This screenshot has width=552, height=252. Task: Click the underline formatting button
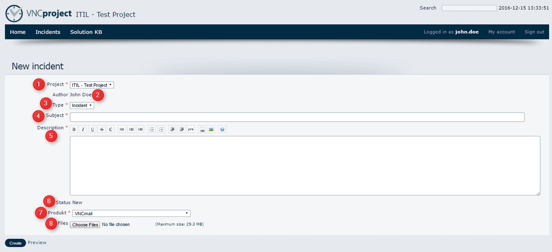click(92, 129)
